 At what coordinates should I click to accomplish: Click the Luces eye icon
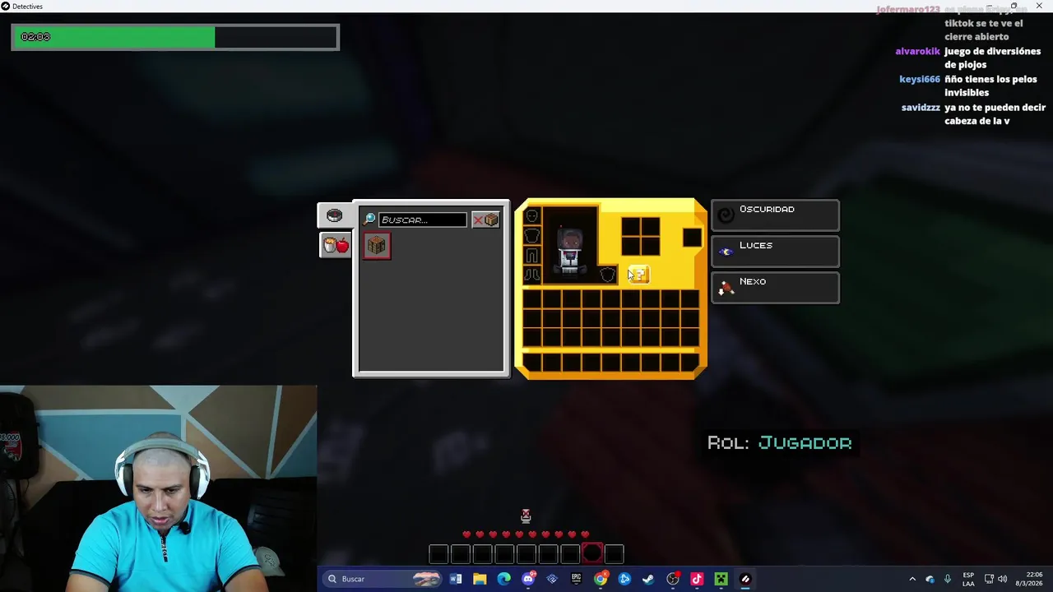click(x=726, y=252)
